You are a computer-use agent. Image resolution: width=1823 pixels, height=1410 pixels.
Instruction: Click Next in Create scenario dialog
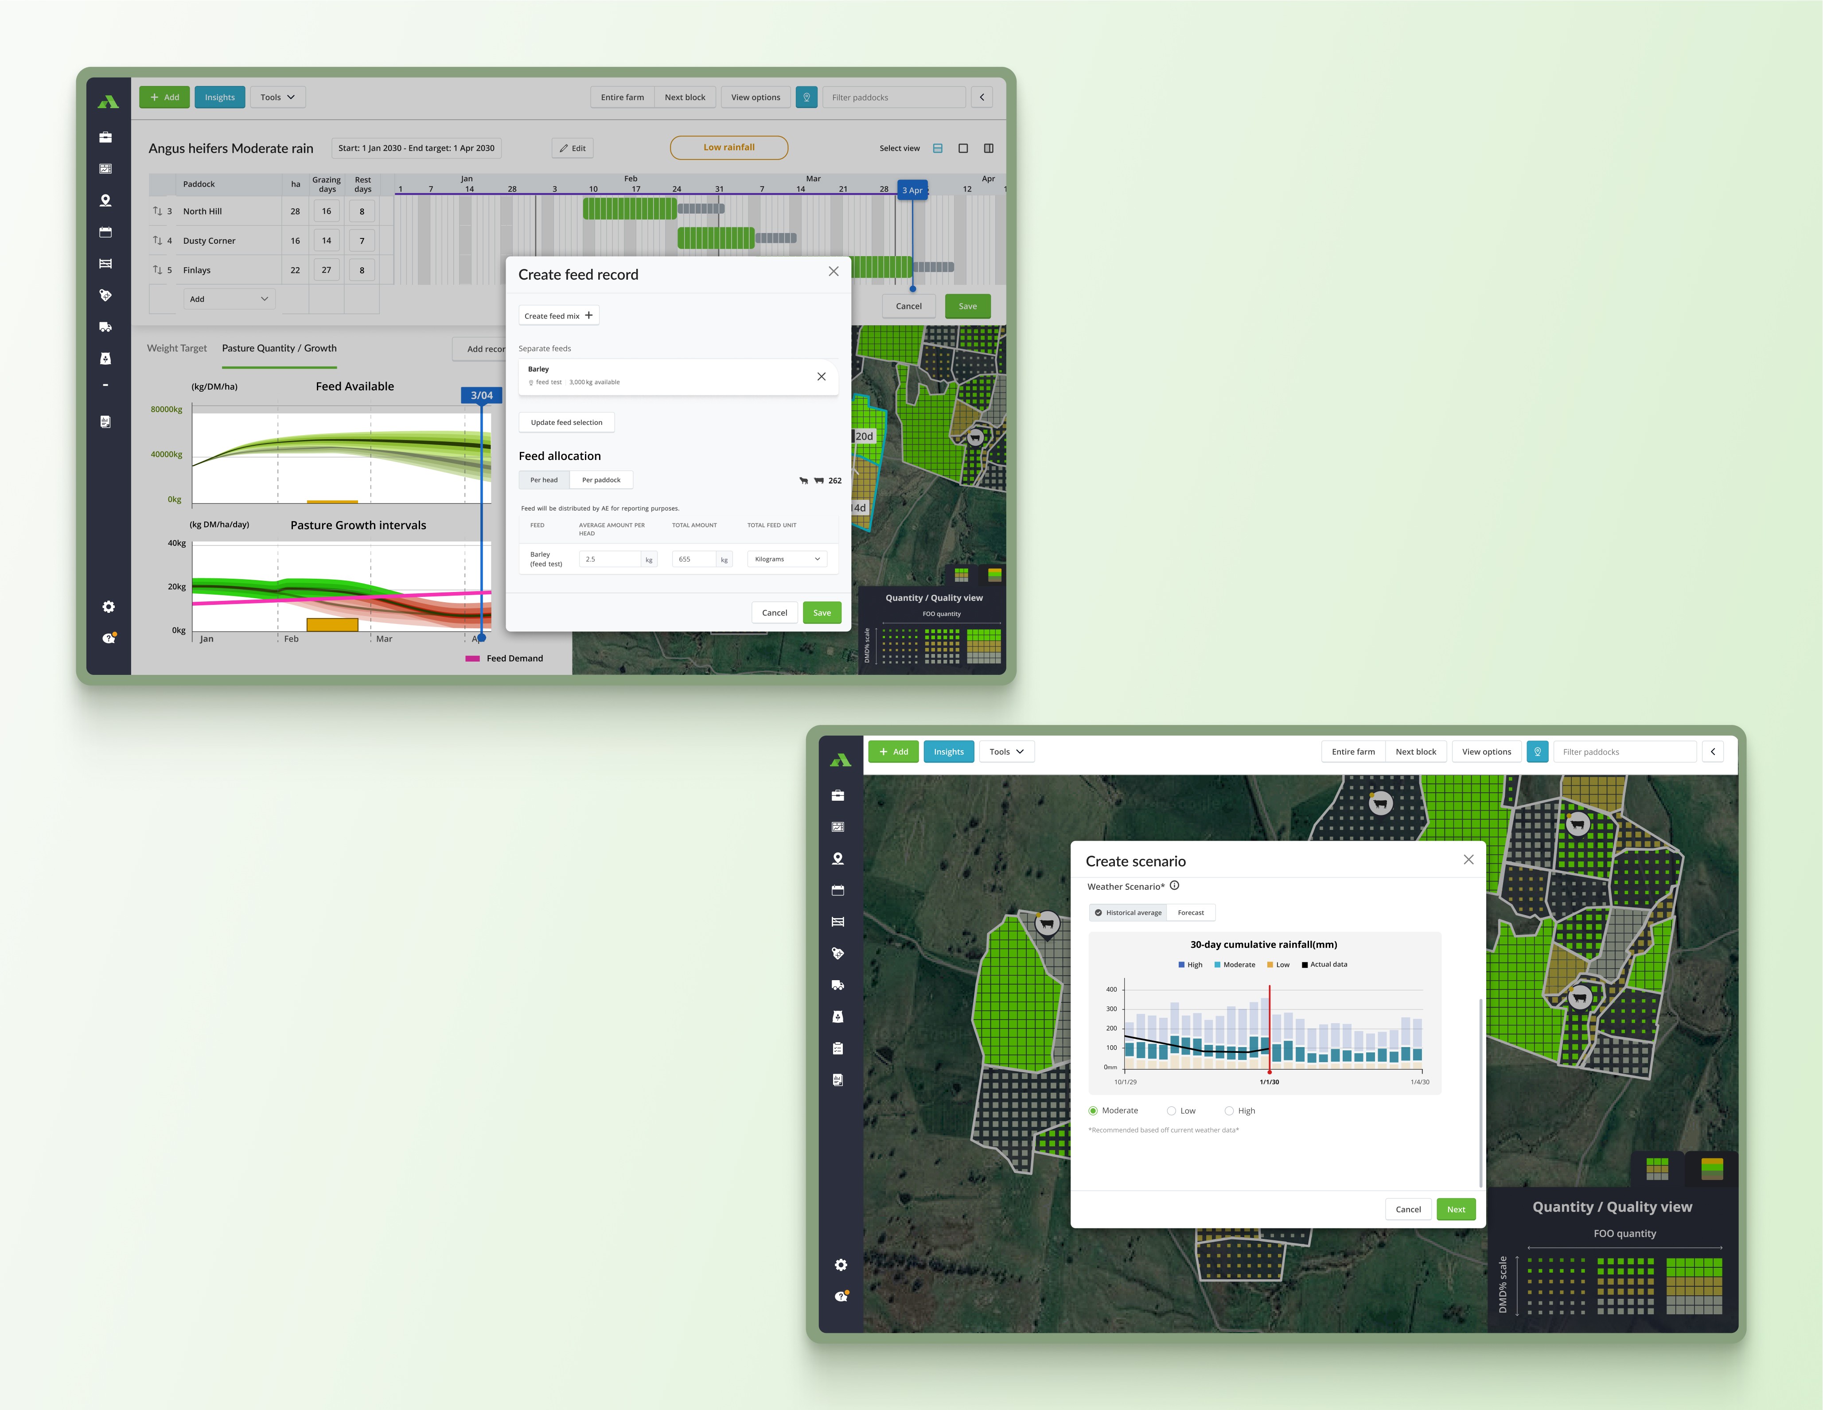click(1456, 1210)
